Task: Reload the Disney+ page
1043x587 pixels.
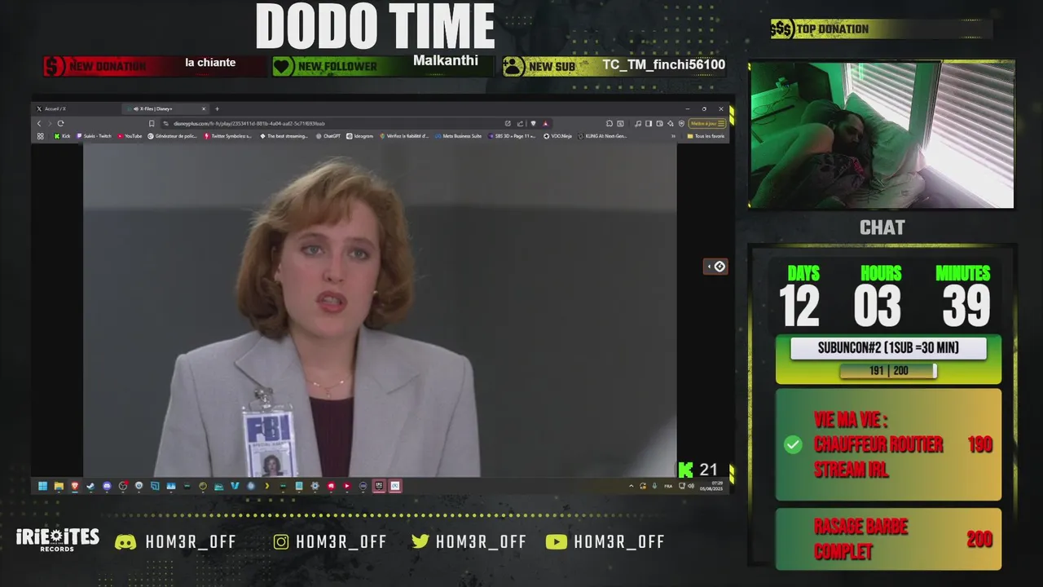Action: [60, 123]
